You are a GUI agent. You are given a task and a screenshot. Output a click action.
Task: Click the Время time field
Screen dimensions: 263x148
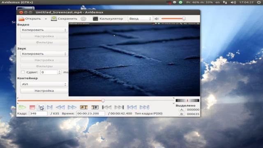90,113
